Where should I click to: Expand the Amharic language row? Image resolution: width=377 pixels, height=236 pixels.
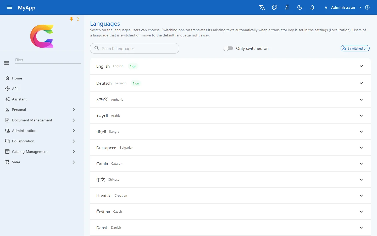(230, 100)
